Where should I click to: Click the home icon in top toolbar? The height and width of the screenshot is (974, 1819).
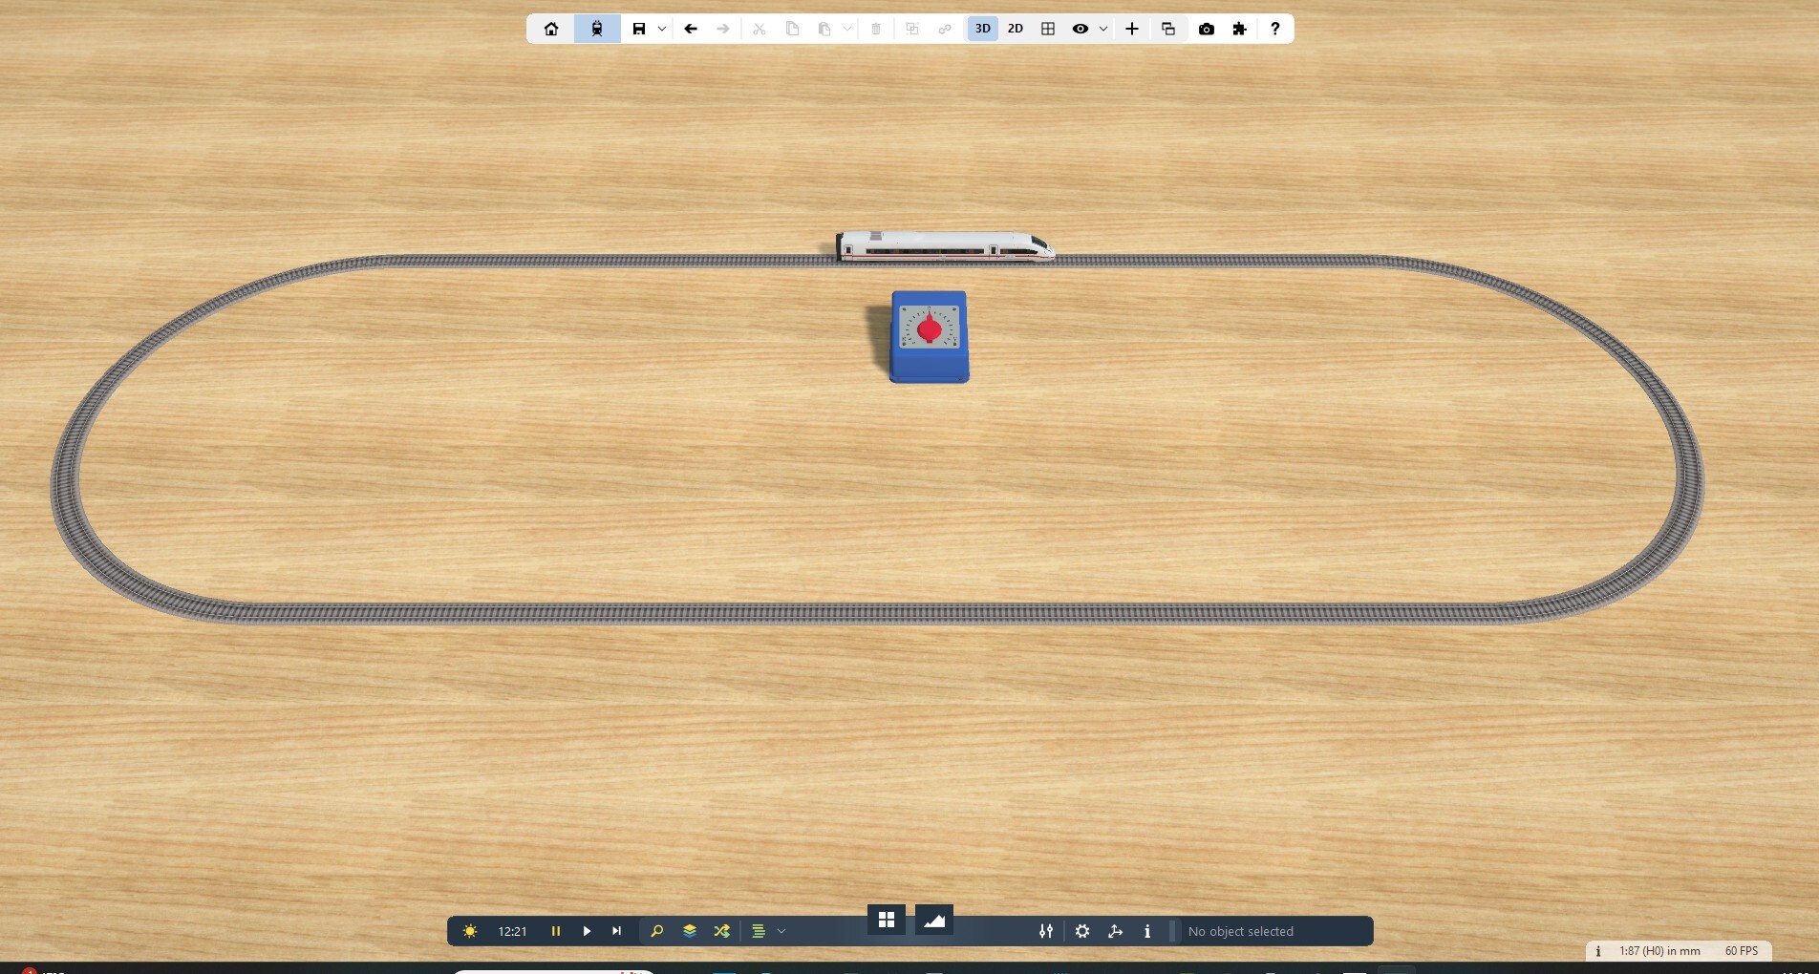click(x=551, y=29)
